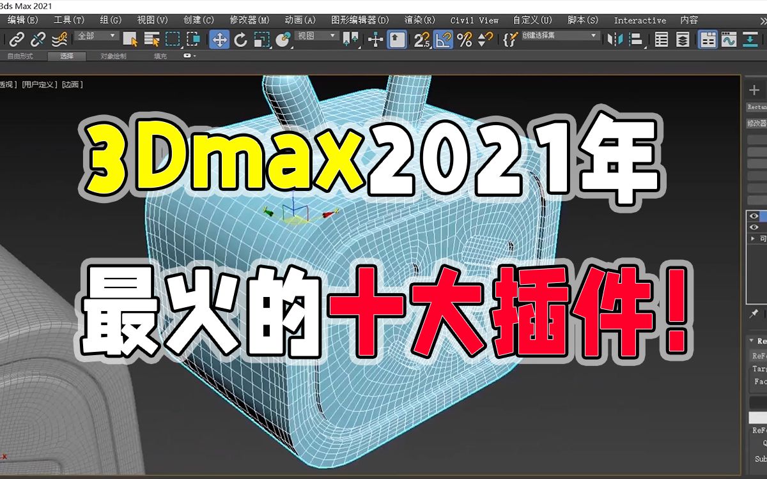Screen dimensions: 767x479
Task: Open the Material Editor icon
Action: 729,40
